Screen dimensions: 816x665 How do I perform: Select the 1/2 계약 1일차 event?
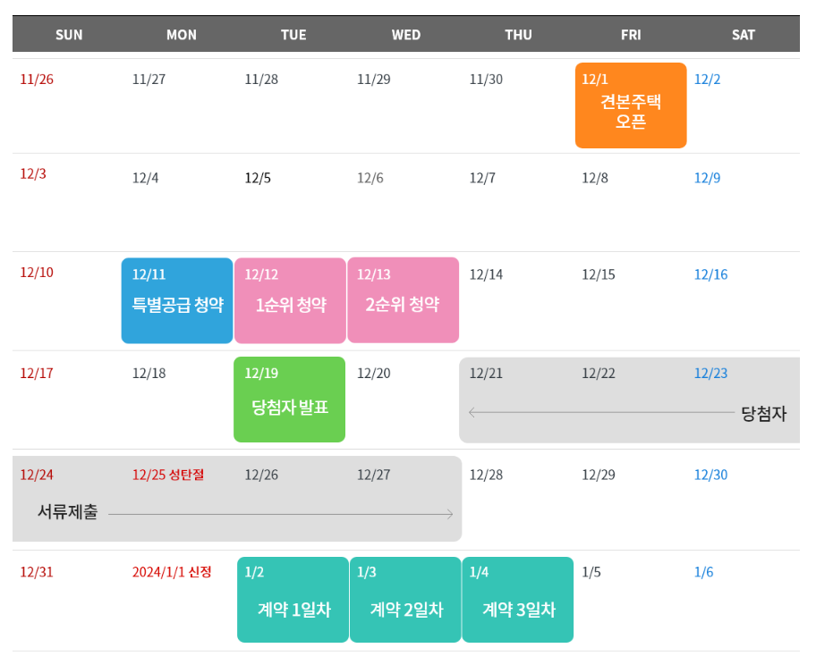293,600
